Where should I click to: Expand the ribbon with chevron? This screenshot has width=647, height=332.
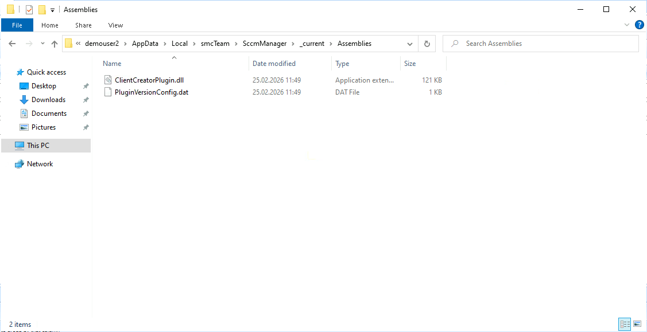click(x=627, y=25)
